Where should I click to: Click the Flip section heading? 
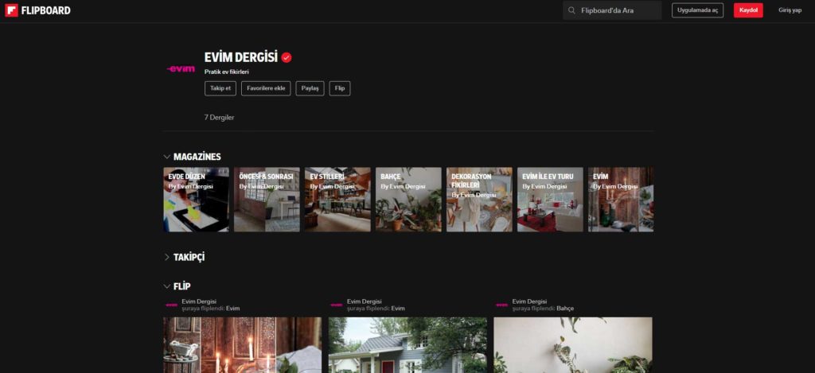click(x=182, y=286)
